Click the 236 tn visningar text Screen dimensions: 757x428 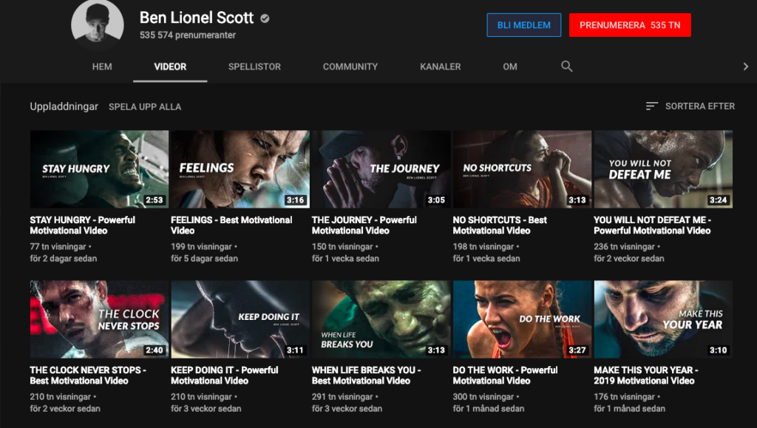point(624,247)
